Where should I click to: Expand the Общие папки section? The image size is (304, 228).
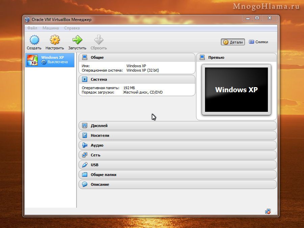[178, 175]
